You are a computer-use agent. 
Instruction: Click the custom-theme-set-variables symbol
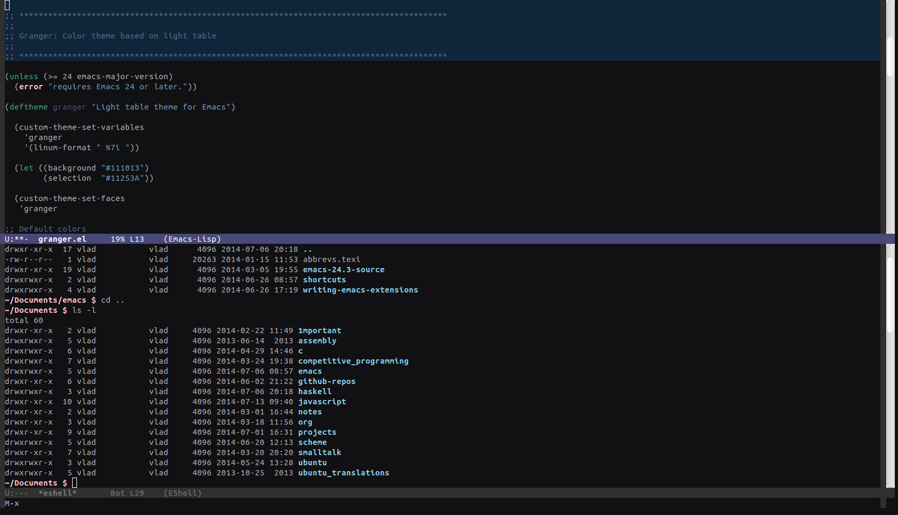coord(82,127)
